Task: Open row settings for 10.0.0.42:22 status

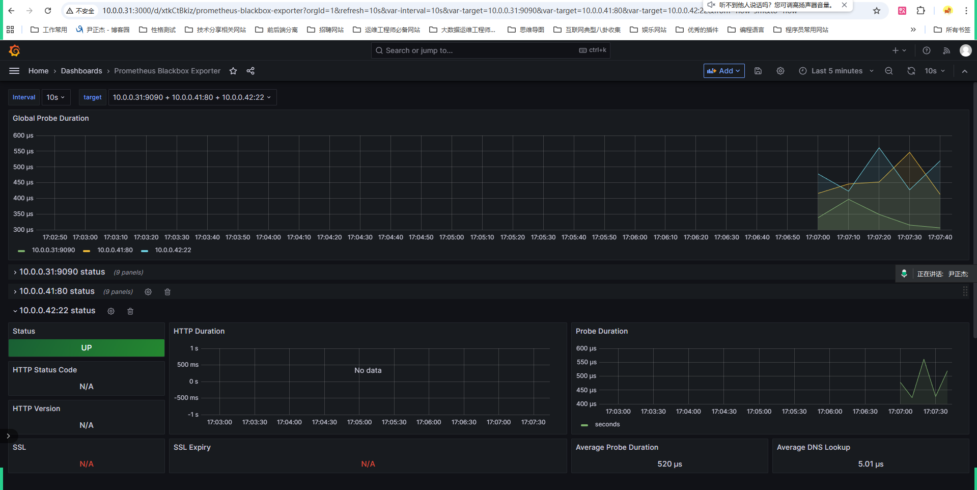Action: pos(111,311)
